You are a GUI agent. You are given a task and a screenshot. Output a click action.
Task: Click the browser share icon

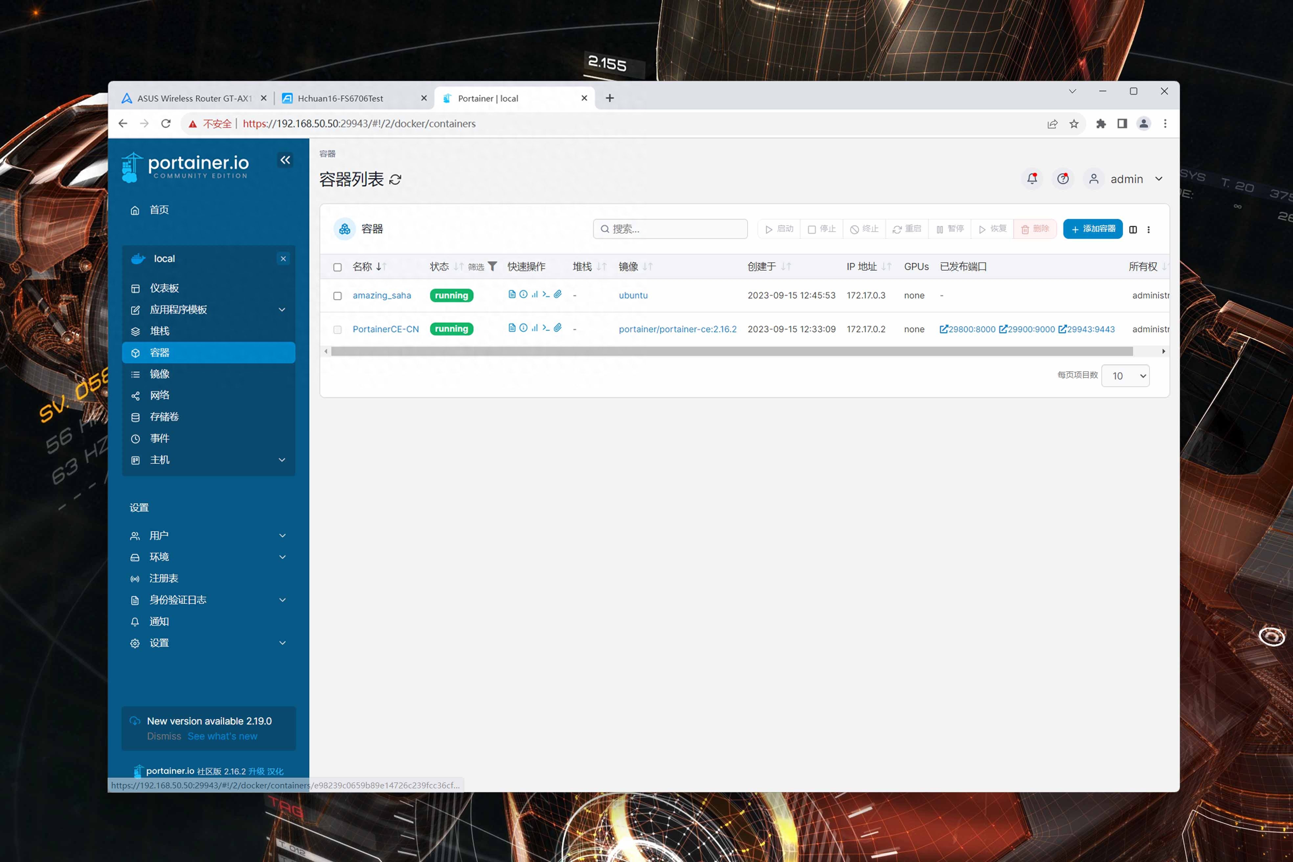[x=1052, y=124]
